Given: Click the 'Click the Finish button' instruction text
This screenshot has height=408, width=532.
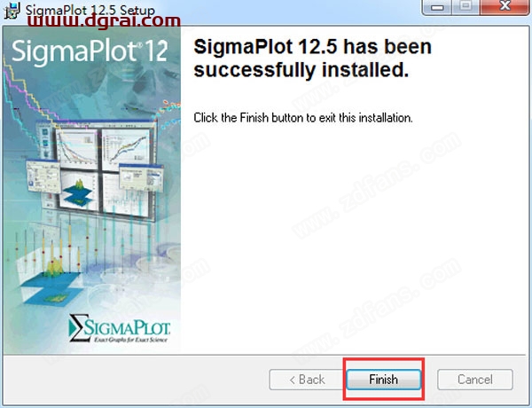Looking at the screenshot, I should coord(303,118).
